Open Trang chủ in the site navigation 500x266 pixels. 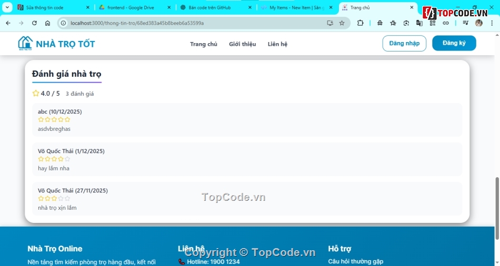(204, 44)
